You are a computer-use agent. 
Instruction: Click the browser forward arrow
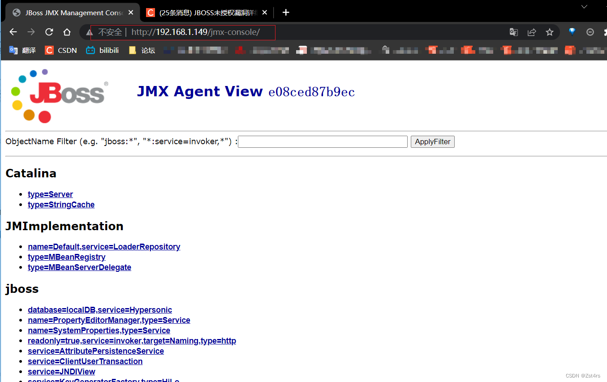pyautogui.click(x=31, y=32)
